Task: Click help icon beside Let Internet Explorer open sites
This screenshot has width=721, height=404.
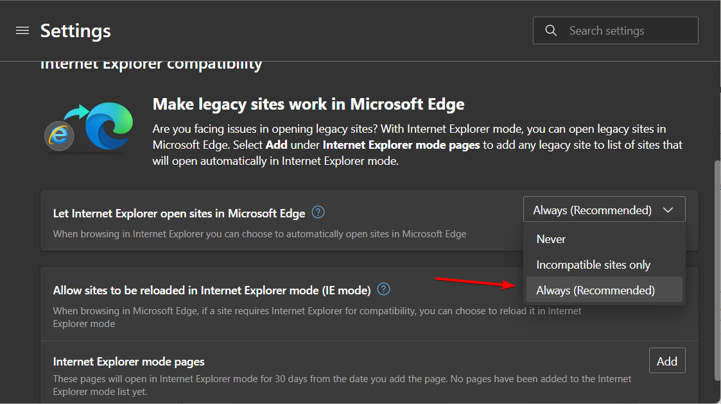Action: (318, 212)
